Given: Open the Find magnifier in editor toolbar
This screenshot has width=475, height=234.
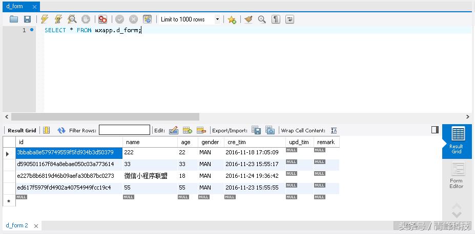Looking at the screenshot, I should [x=262, y=19].
